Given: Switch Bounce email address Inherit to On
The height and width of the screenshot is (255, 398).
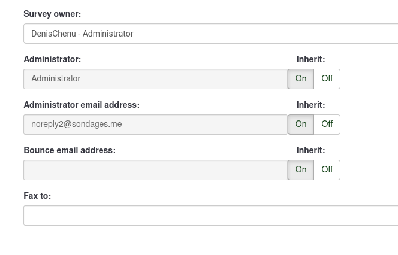Looking at the screenshot, I should 301,169.
